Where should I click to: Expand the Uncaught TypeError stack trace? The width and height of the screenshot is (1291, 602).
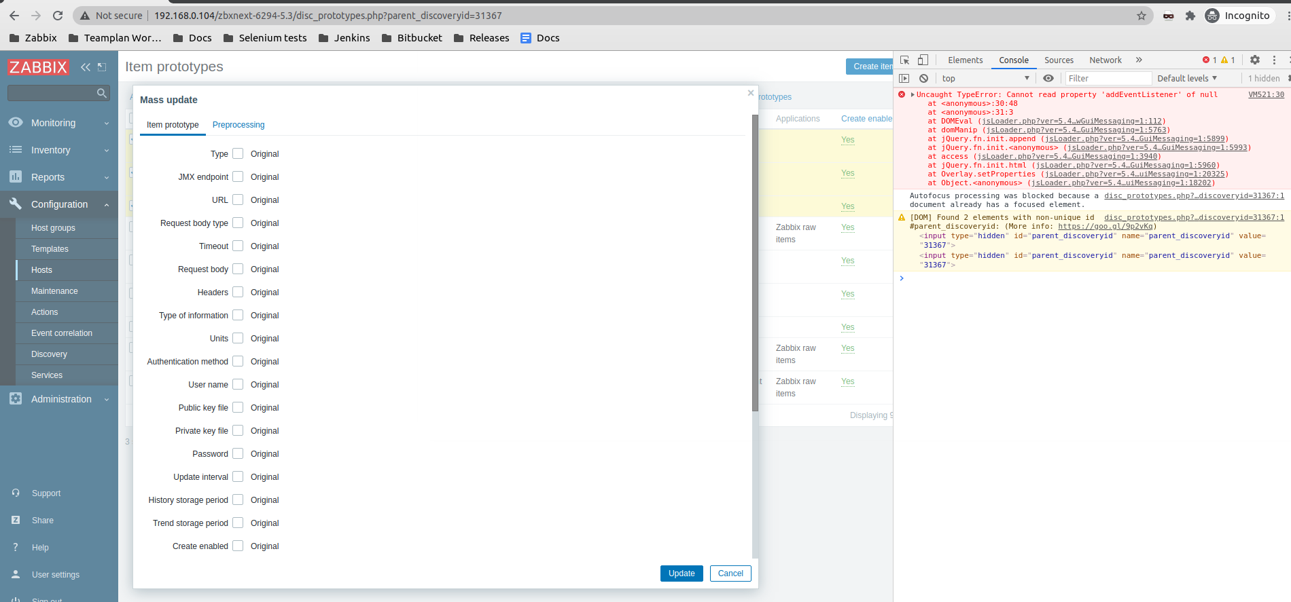click(x=913, y=94)
